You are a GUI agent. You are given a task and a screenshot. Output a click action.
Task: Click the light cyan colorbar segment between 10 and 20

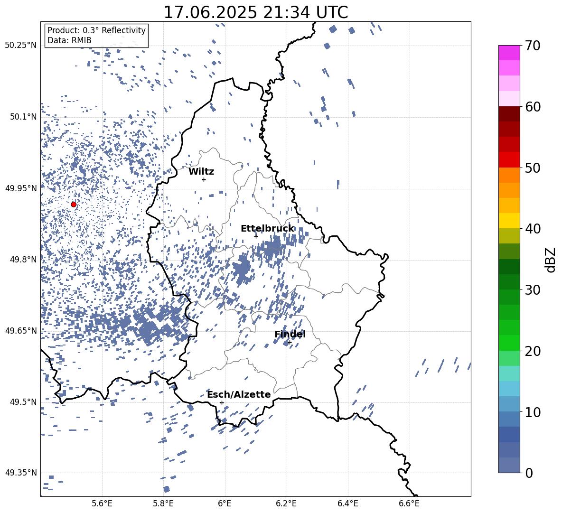(x=509, y=373)
